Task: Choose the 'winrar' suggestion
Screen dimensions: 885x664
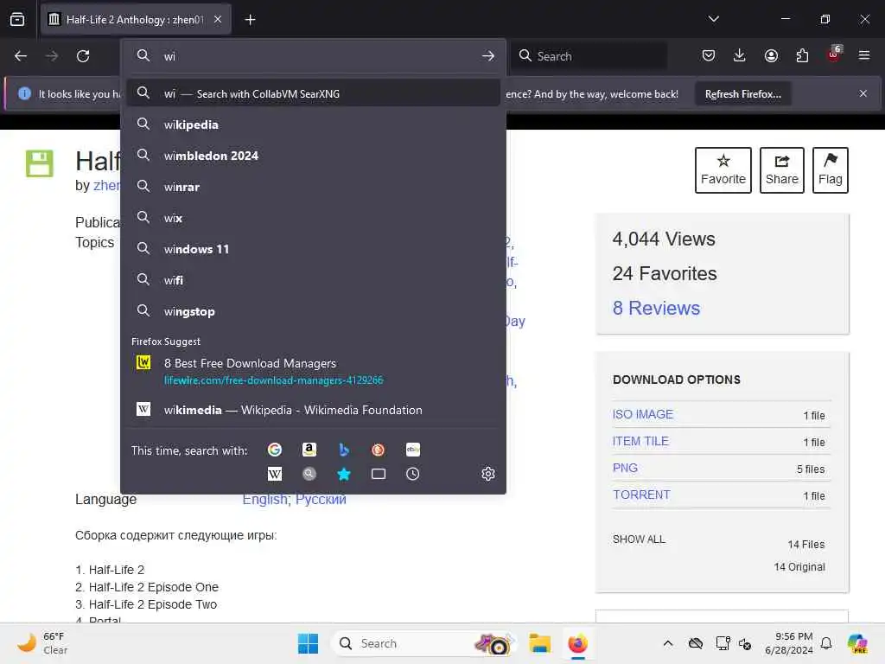Action: pos(313,187)
